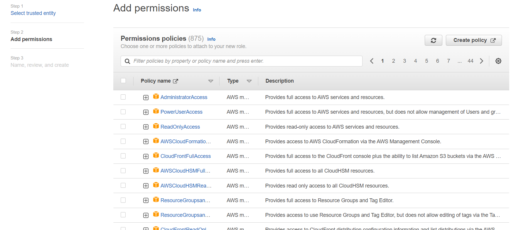
Task: Focus the filter policies search field
Action: (241, 61)
